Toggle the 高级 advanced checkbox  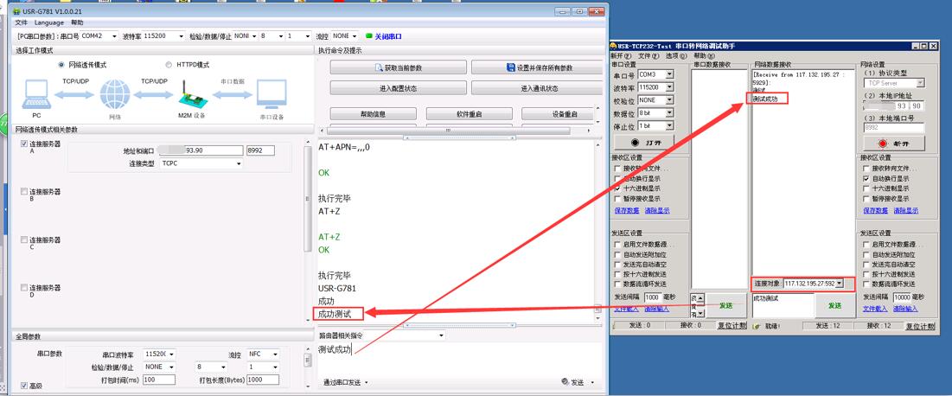[24, 386]
